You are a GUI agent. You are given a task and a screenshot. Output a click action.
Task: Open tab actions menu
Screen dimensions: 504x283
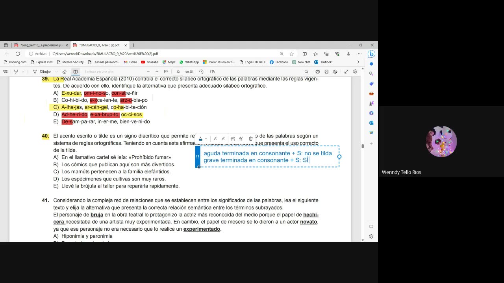tap(6, 45)
